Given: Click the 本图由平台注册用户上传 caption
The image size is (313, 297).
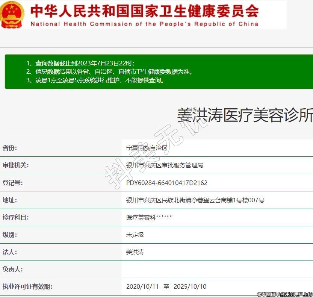Looking at the screenshot, I should coord(284,294).
